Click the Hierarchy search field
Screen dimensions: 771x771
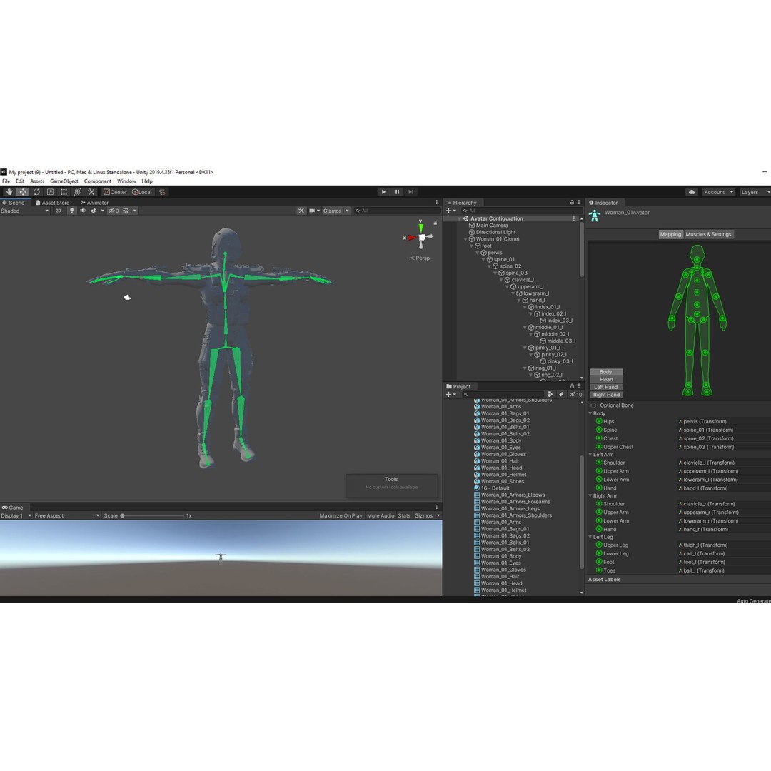[x=521, y=211]
